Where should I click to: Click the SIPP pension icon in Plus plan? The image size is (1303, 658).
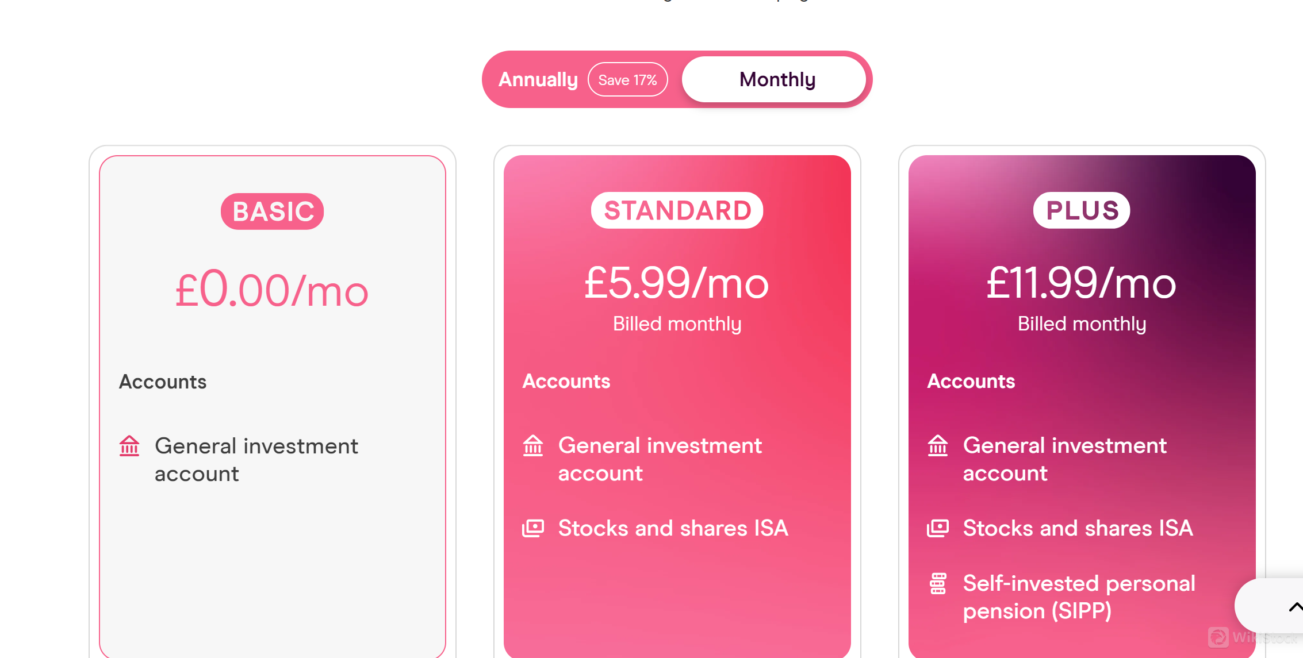[938, 583]
